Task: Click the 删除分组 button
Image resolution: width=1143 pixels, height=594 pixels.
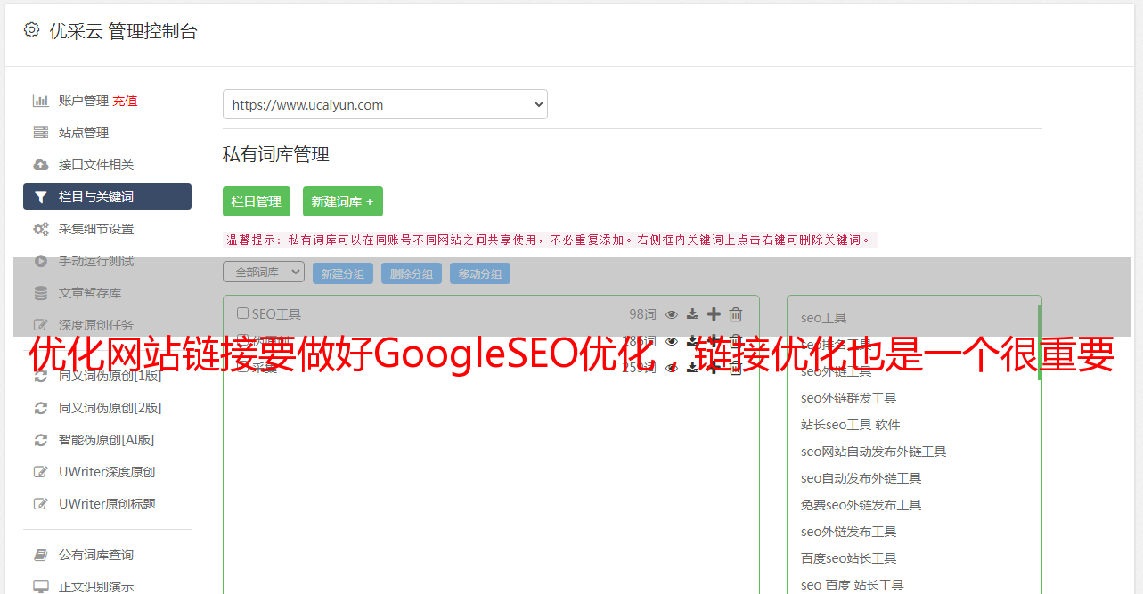Action: point(412,273)
